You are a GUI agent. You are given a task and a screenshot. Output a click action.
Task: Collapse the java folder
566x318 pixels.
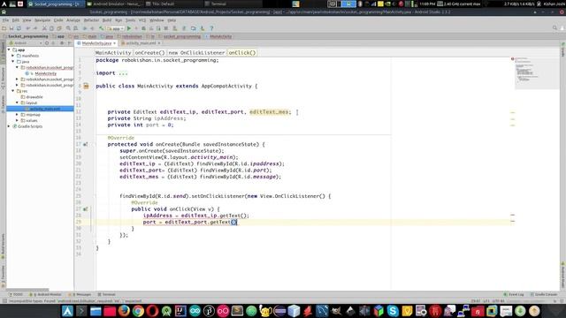[13, 62]
